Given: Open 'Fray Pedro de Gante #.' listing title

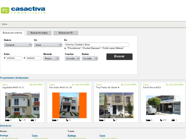Looking at the screenshot, I should click(x=108, y=87).
